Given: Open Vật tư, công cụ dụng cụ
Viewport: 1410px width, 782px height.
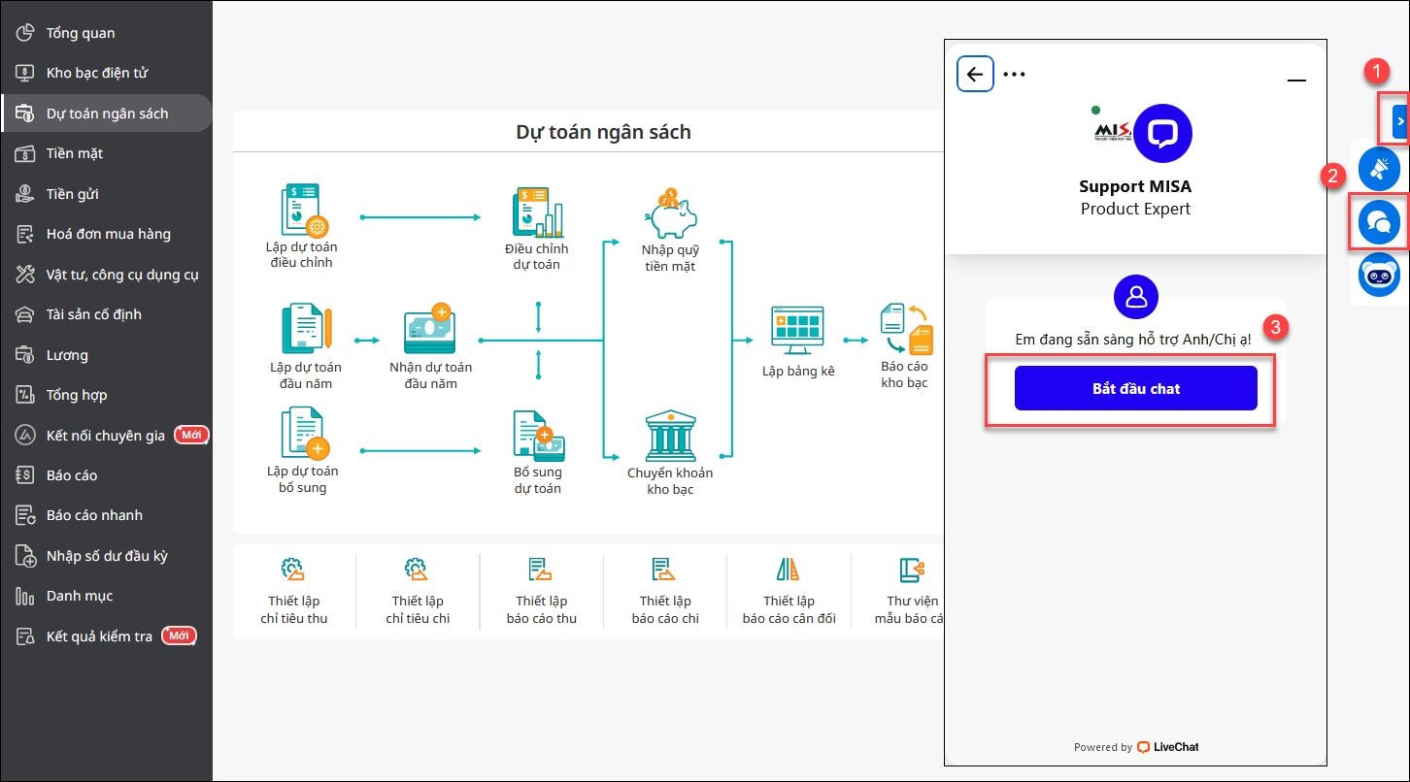Looking at the screenshot, I should point(106,275).
